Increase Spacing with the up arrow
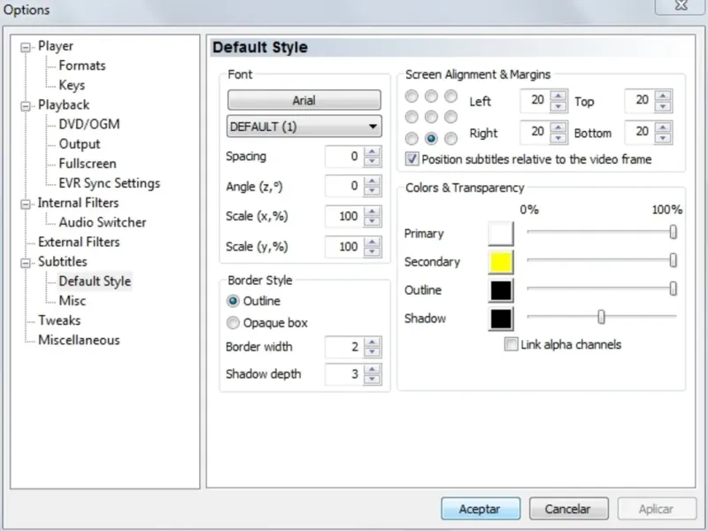Screen dimensions: 708x531 point(373,152)
